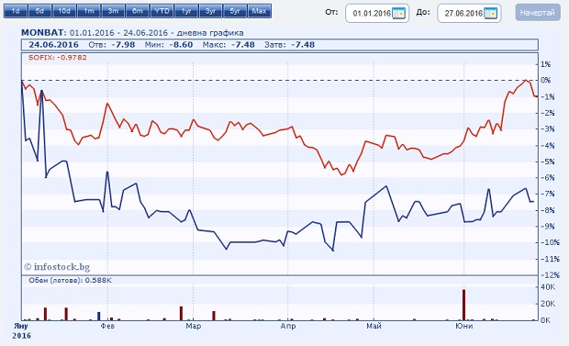Click the Фев month axis label

(107, 326)
